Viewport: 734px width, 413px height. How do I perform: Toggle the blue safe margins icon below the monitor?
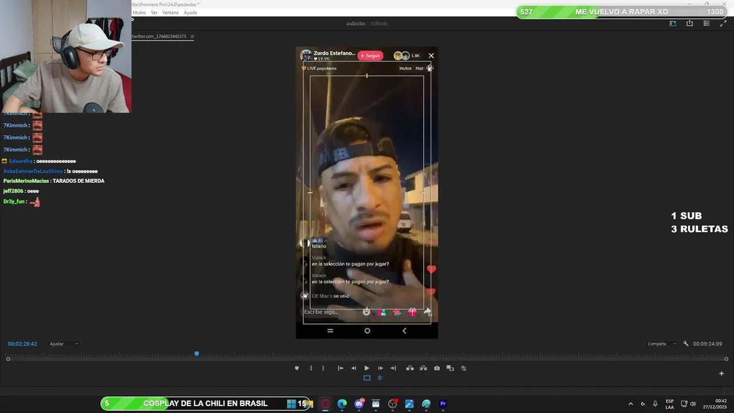coord(367,377)
